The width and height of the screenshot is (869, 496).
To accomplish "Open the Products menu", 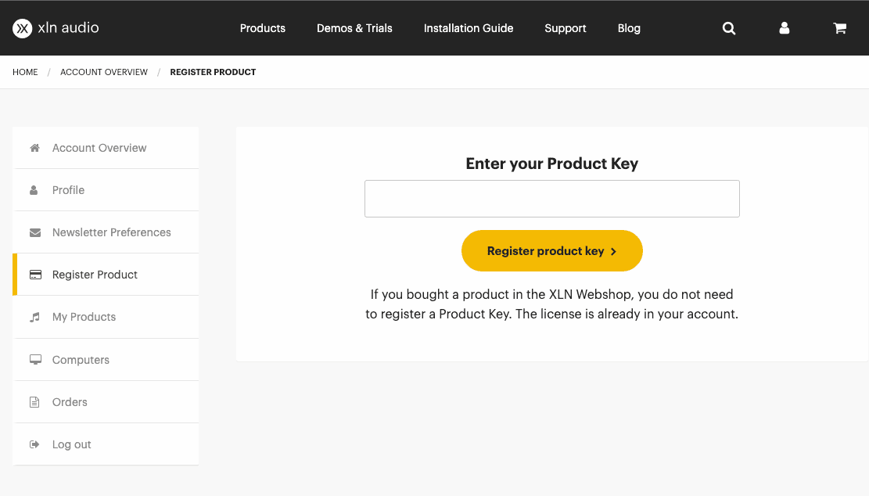I will coord(262,28).
